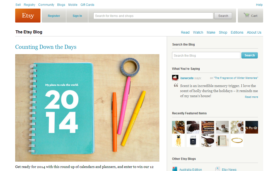
Task: Open the chocolate truffle cupcake thumbnail
Action: (193, 127)
